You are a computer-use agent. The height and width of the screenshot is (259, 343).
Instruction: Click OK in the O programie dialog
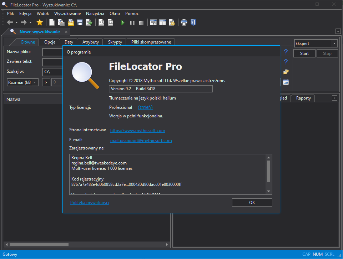pos(252,202)
